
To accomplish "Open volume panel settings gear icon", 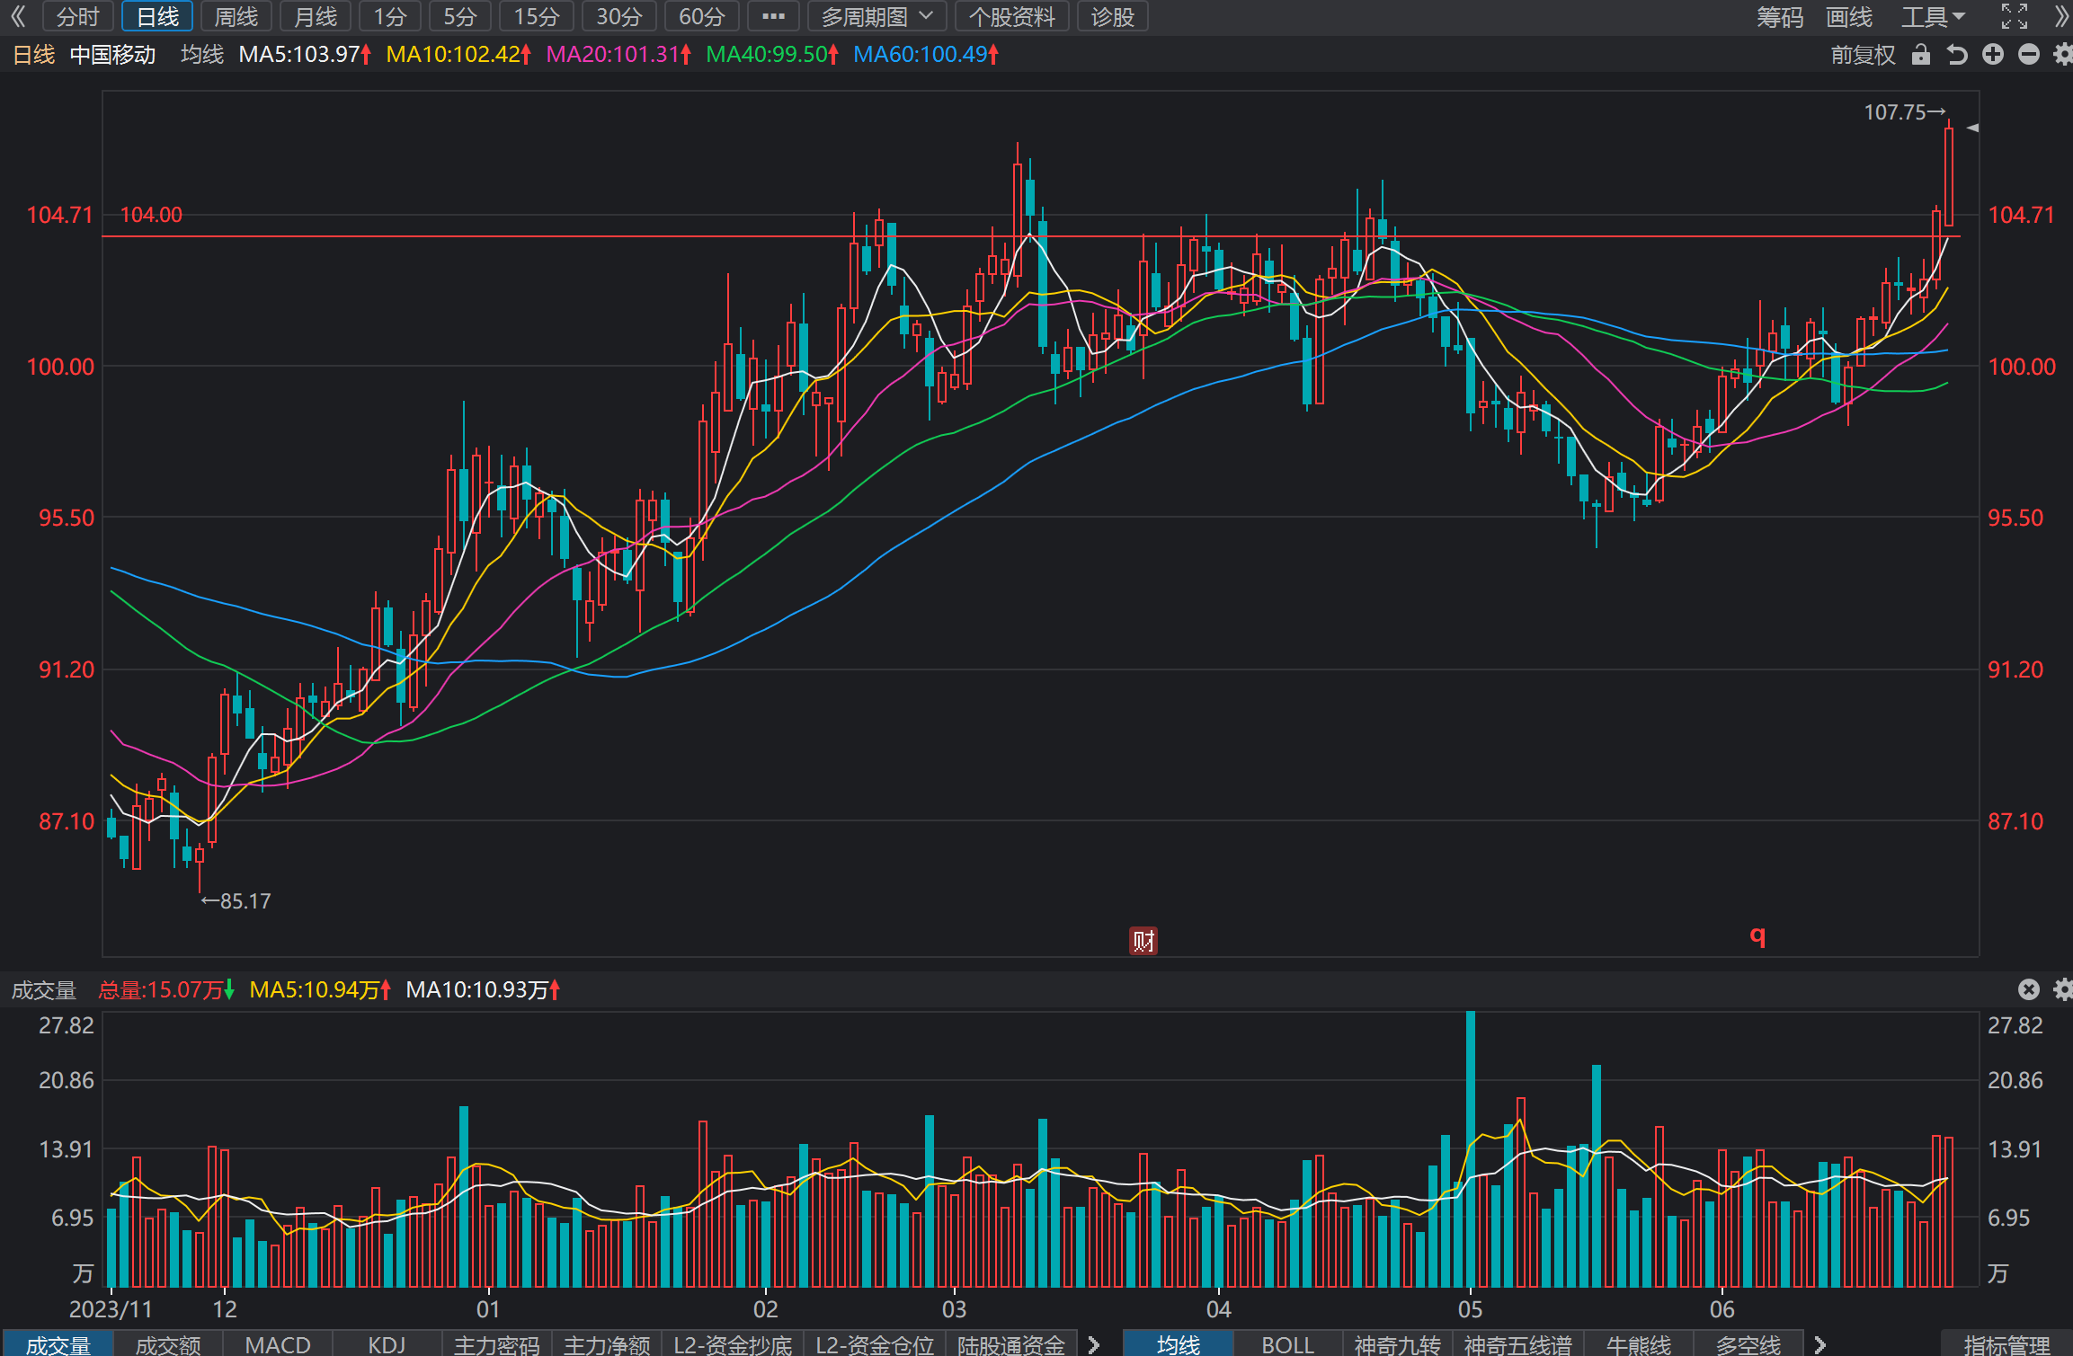I will (x=2063, y=989).
